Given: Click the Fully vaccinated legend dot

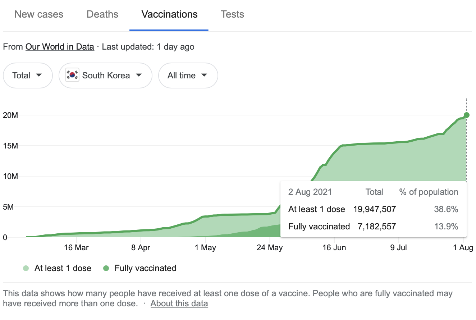Looking at the screenshot, I should click(106, 268).
